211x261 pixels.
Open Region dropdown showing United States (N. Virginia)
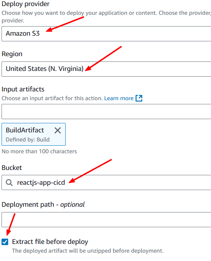point(106,69)
